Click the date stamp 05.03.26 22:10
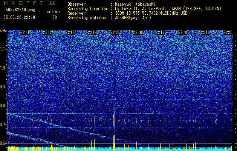This screenshot has width=237, height=151. (19, 17)
